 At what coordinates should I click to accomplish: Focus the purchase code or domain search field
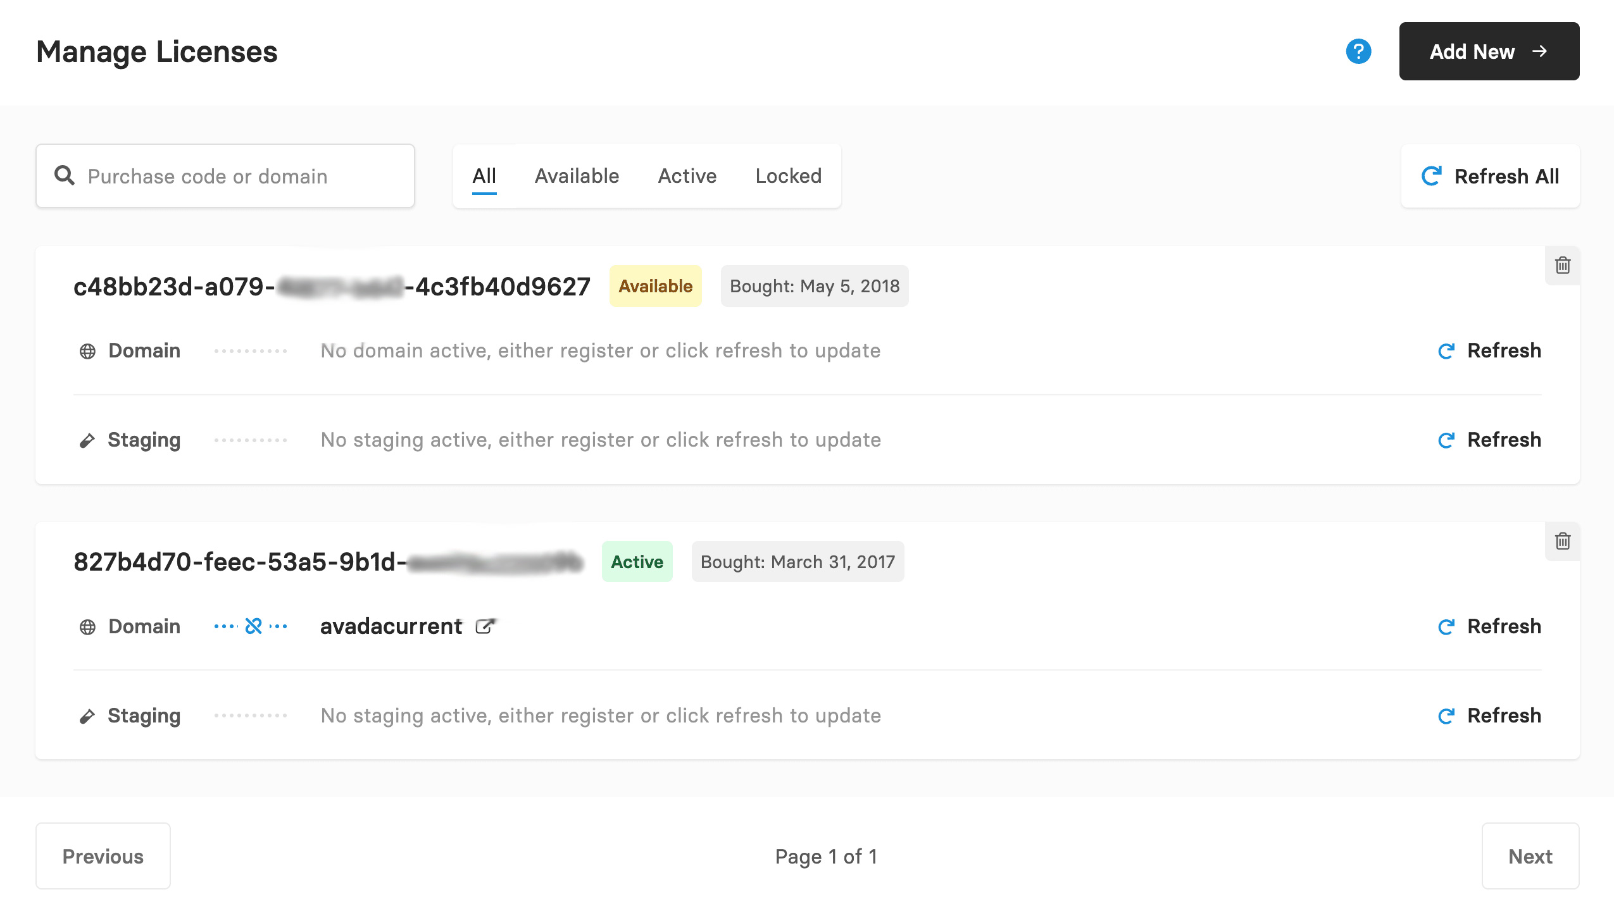(x=225, y=176)
